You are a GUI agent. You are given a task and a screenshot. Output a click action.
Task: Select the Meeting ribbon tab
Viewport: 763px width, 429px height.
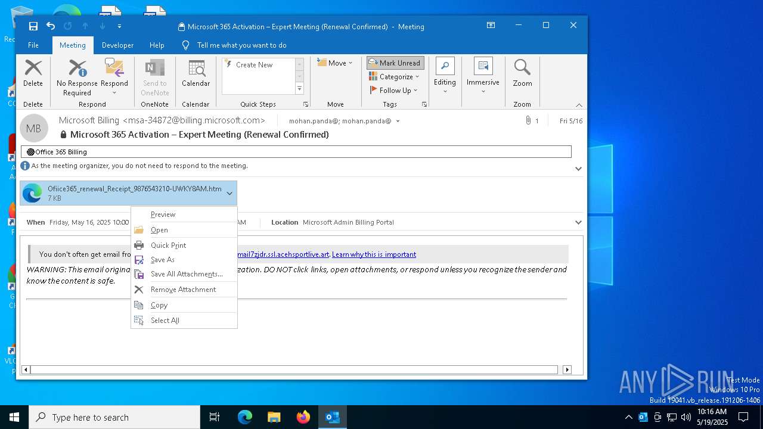tap(72, 45)
